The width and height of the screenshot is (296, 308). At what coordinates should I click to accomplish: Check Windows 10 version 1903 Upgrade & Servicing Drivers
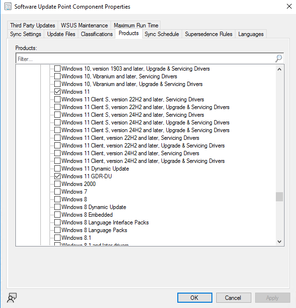click(x=57, y=69)
